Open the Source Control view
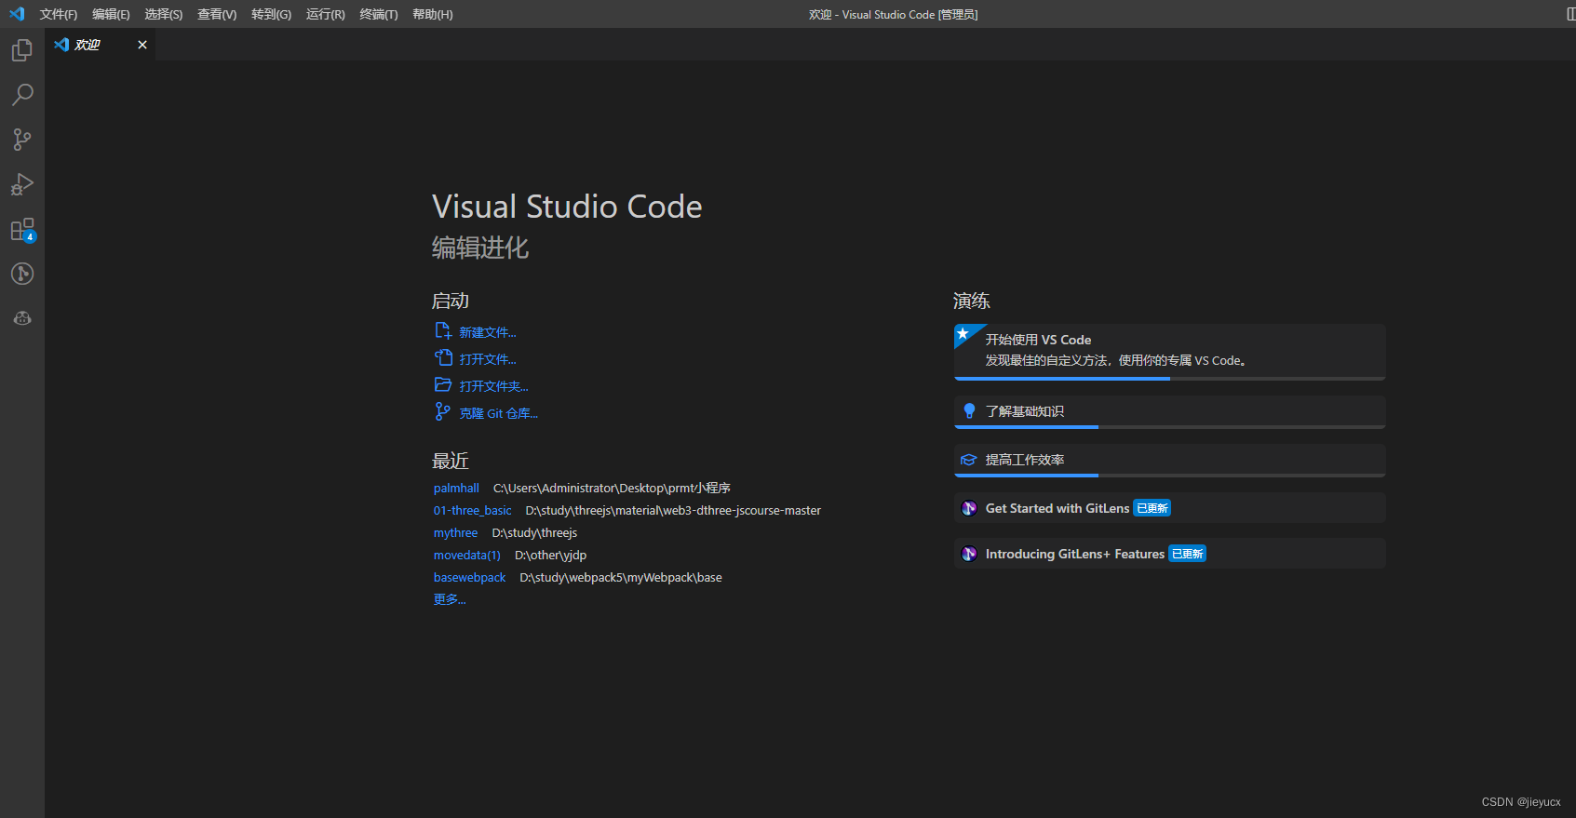Image resolution: width=1576 pixels, height=818 pixels. coord(22,140)
